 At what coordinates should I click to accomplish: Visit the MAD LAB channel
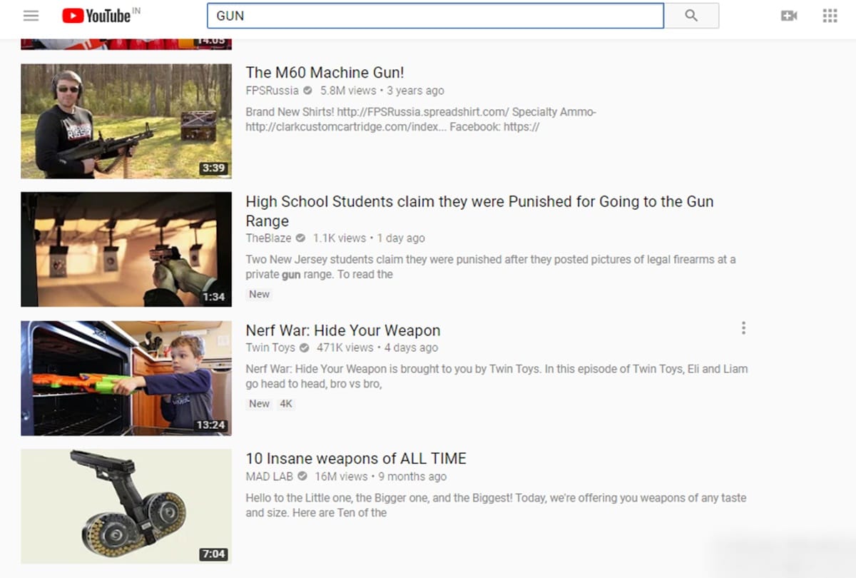click(x=269, y=477)
